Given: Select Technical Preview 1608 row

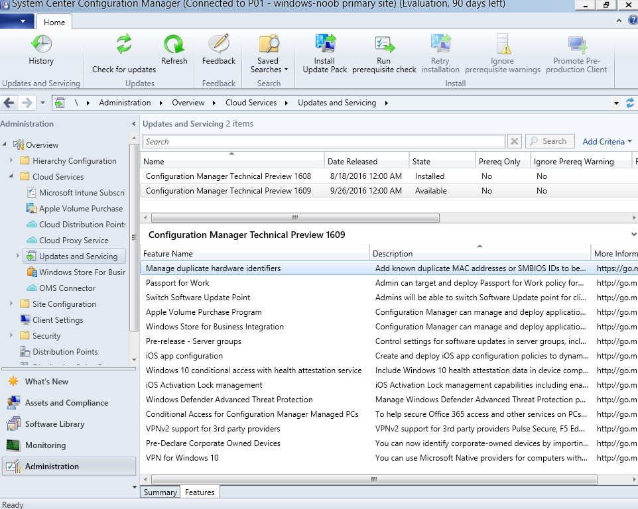Looking at the screenshot, I should coord(389,176).
